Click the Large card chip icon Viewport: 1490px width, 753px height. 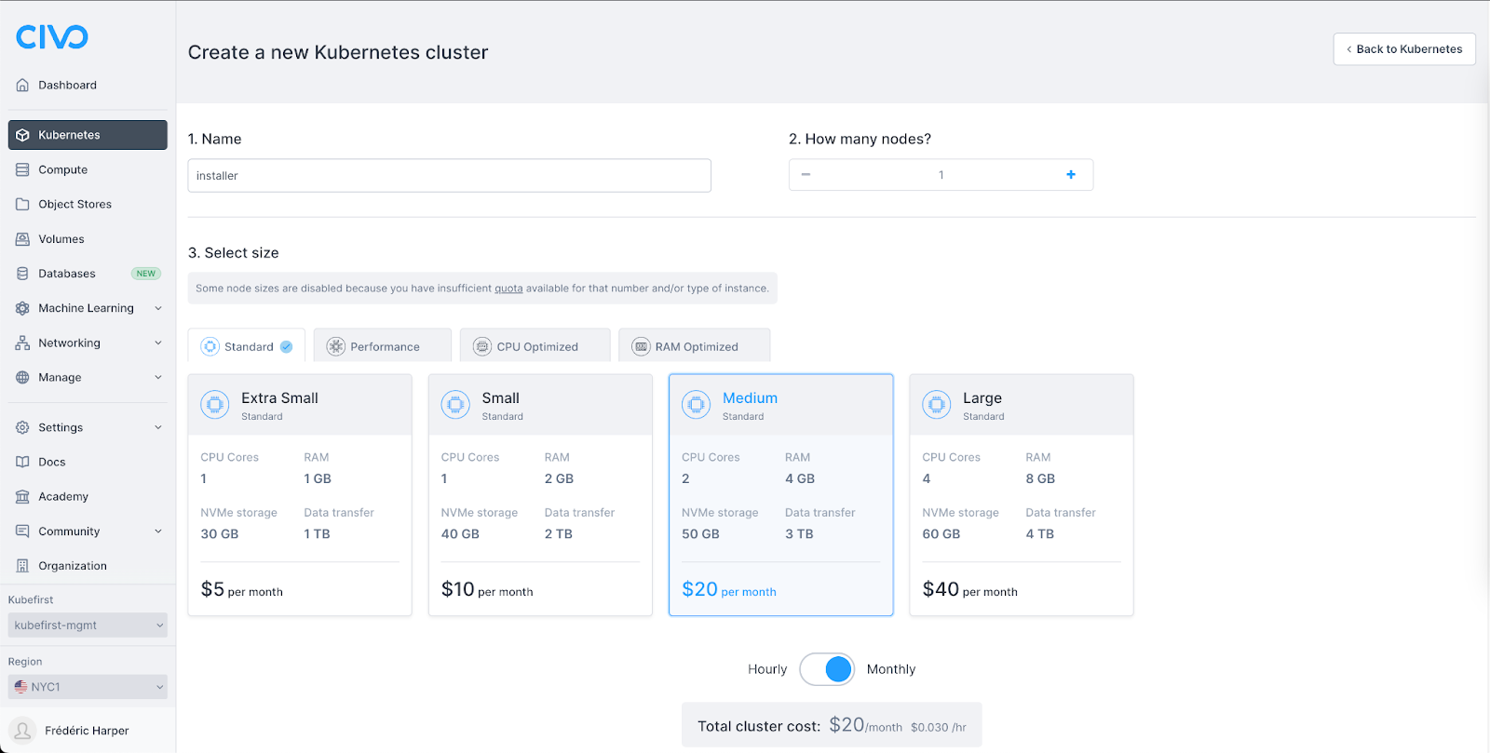pos(937,405)
